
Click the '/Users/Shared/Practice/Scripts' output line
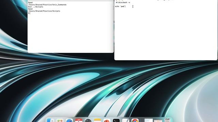click(x=44, y=11)
